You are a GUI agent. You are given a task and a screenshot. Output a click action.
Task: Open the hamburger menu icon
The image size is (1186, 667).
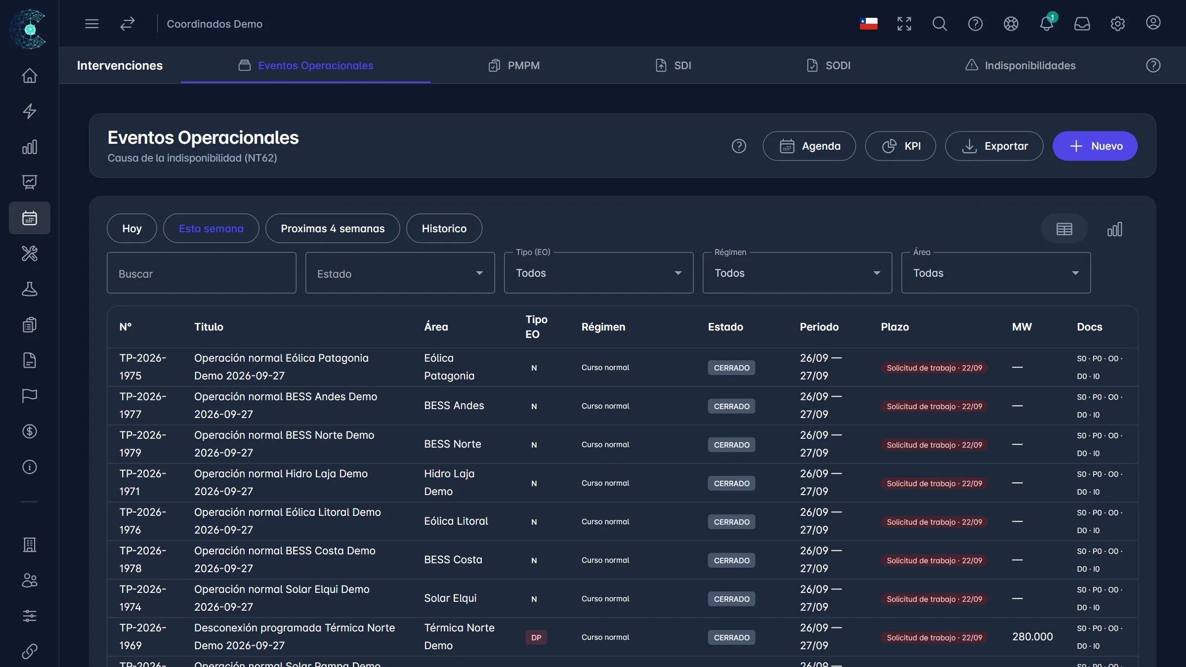pos(92,24)
